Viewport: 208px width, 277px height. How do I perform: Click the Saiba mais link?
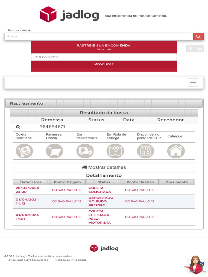pyautogui.click(x=104, y=49)
